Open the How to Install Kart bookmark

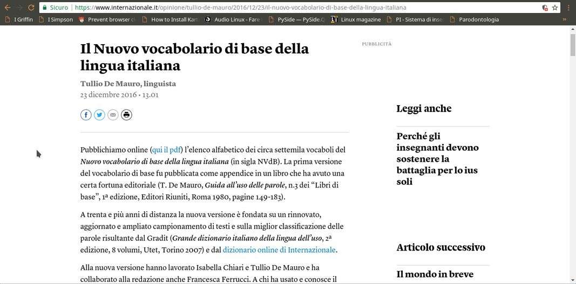(x=171, y=19)
